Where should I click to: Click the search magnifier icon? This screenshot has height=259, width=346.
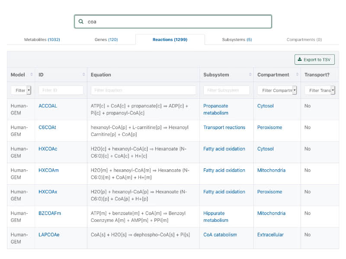(81, 22)
